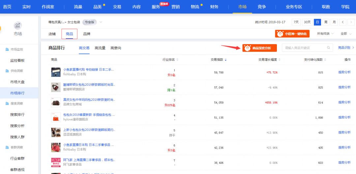Open the 首页 top navigation item
This screenshot has width=356, height=174.
(7, 7)
